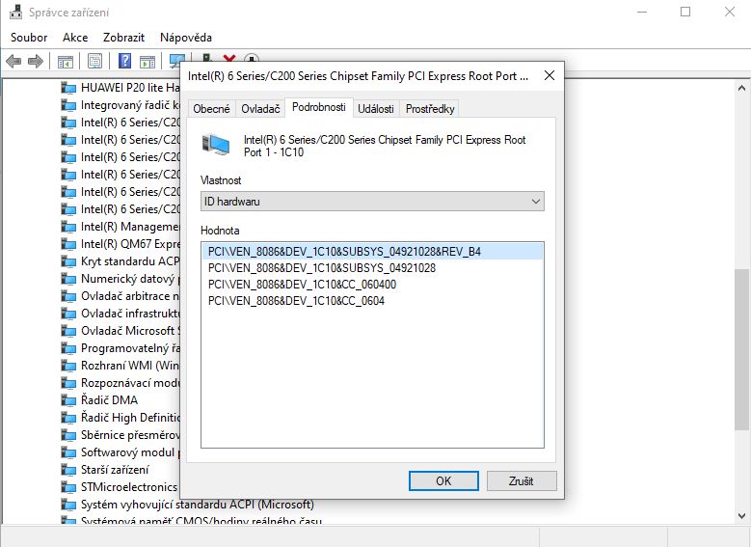Select the Programovatelný řadič entry

click(121, 348)
